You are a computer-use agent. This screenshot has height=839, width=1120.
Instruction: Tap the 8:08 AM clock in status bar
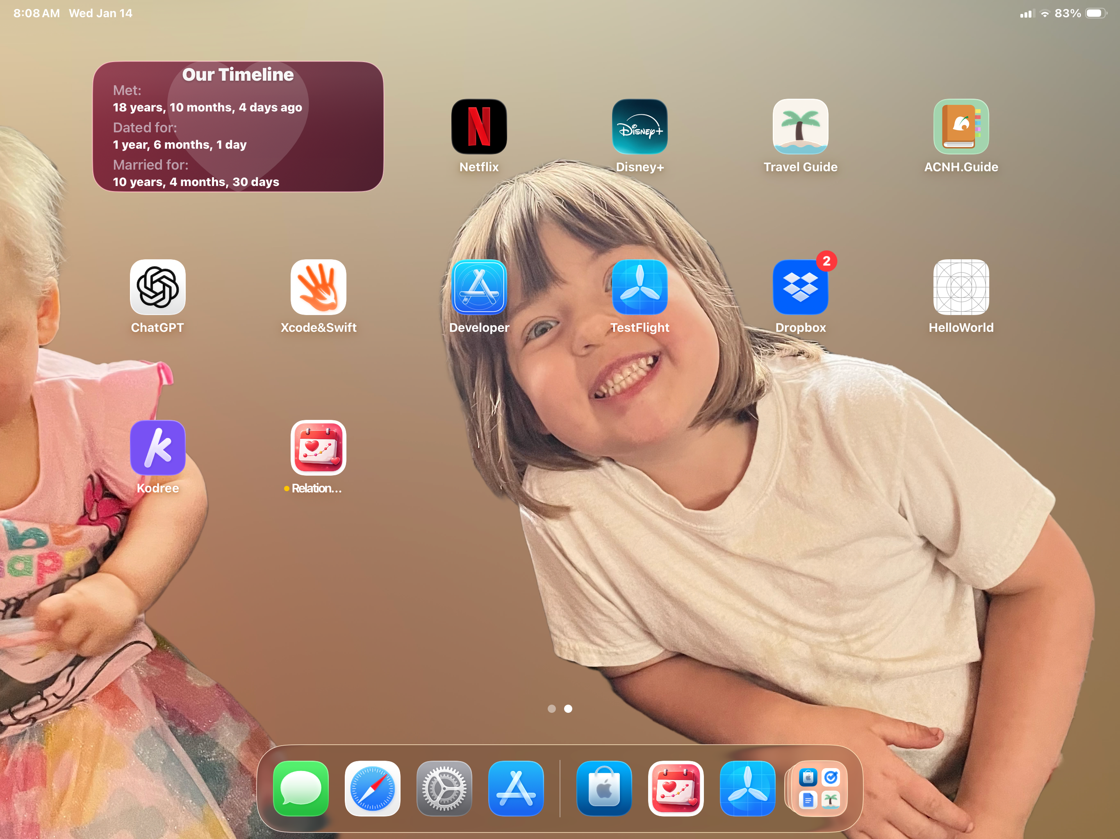[x=36, y=13]
